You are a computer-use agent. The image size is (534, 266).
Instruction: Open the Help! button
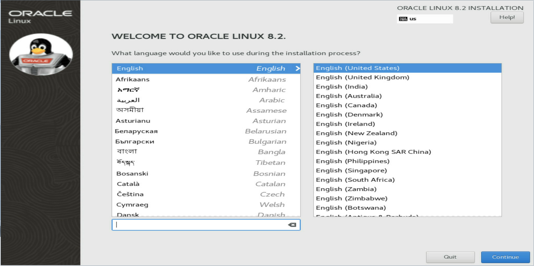(x=507, y=17)
